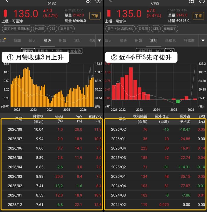This screenshot has width=207, height=212.
Task: Switch to 行事曆 tab in right panel
Action: [x=189, y=41]
